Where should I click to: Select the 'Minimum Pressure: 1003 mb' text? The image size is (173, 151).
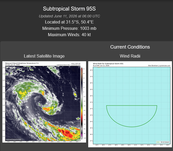69,28
